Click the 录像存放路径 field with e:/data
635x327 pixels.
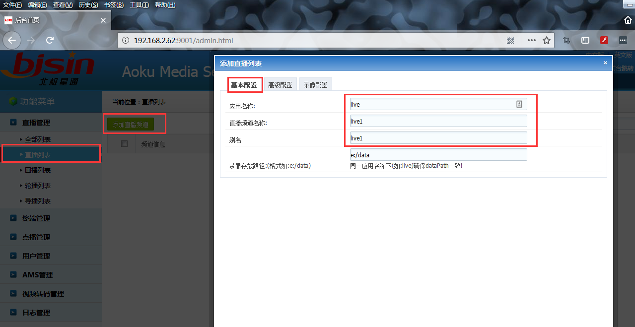438,155
